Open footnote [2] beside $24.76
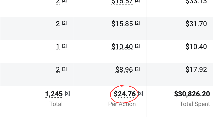This screenshot has width=213, height=117. 141,94
